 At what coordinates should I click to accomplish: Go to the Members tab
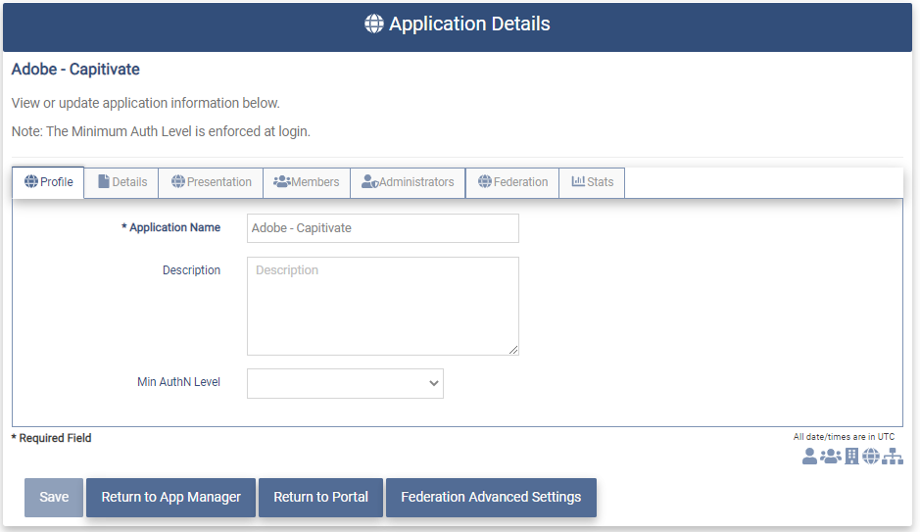pos(307,182)
